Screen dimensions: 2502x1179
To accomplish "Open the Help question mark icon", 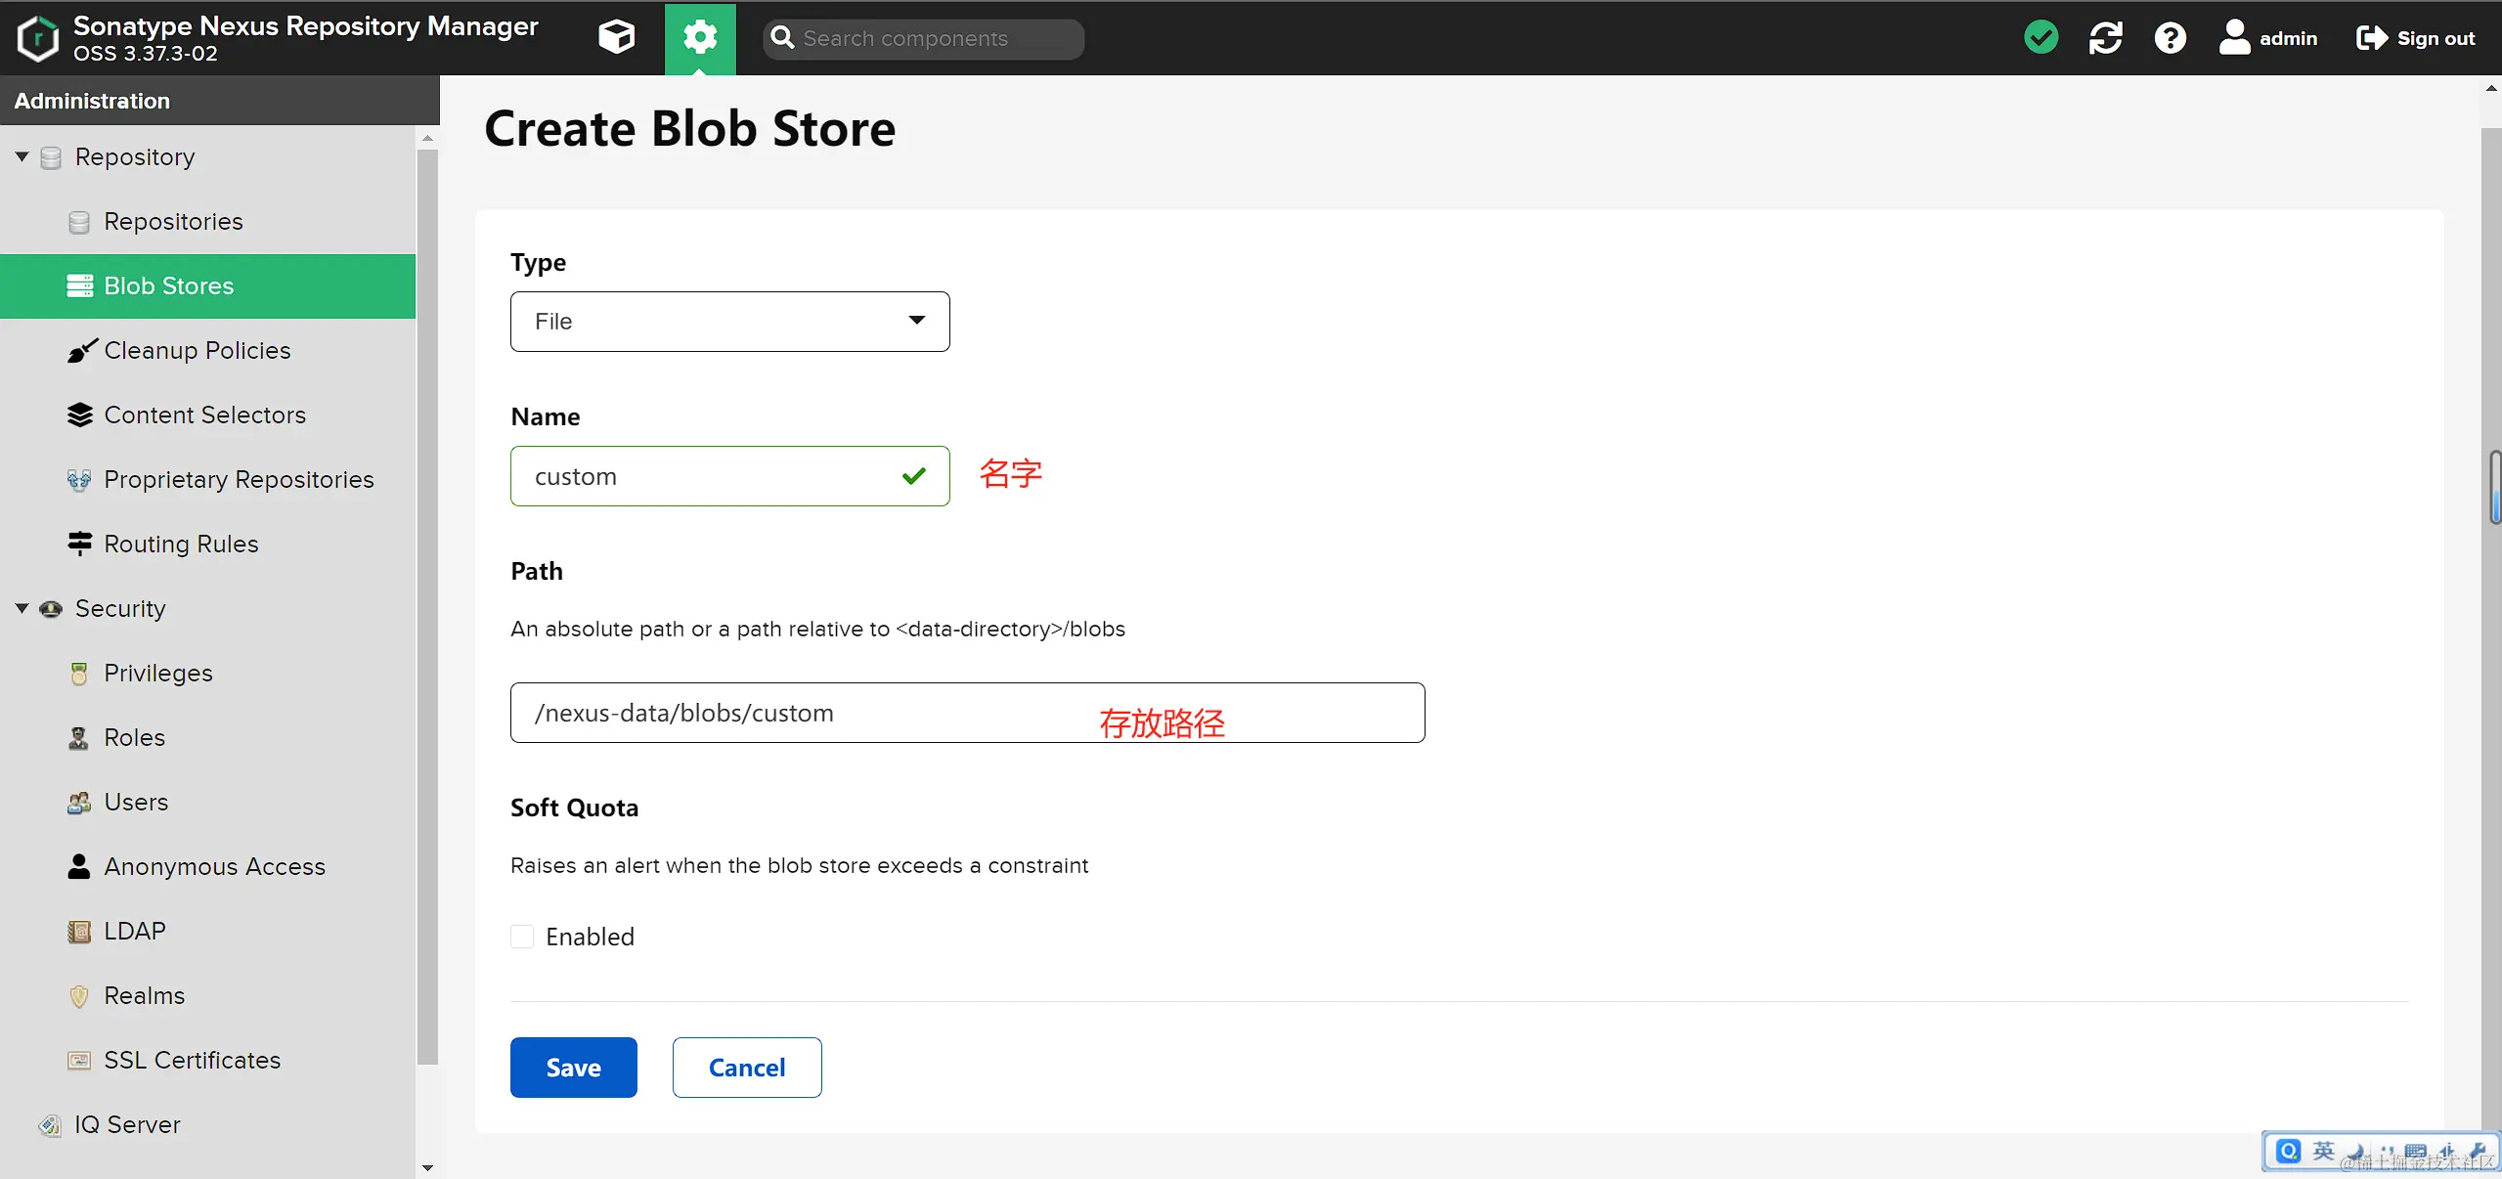I will click(x=2170, y=38).
